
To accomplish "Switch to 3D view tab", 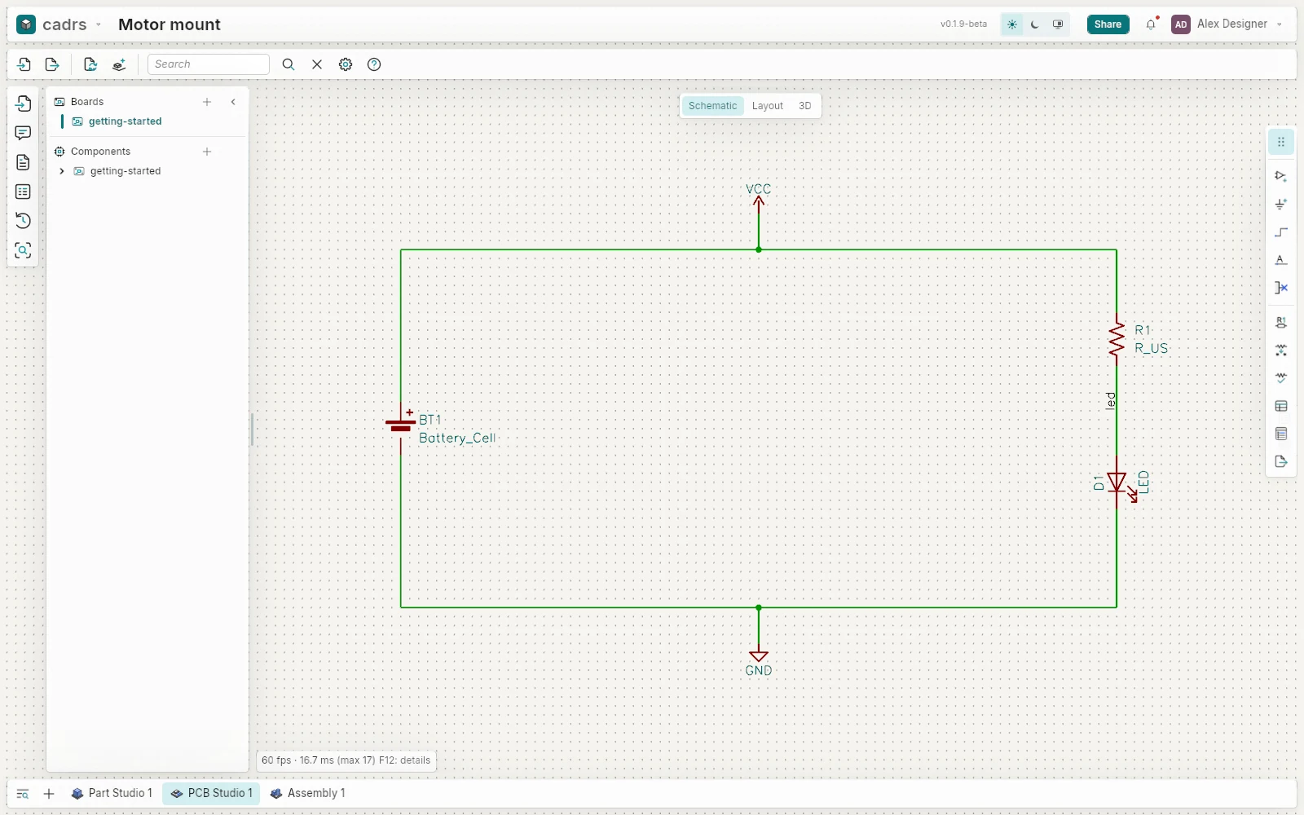I will [804, 106].
